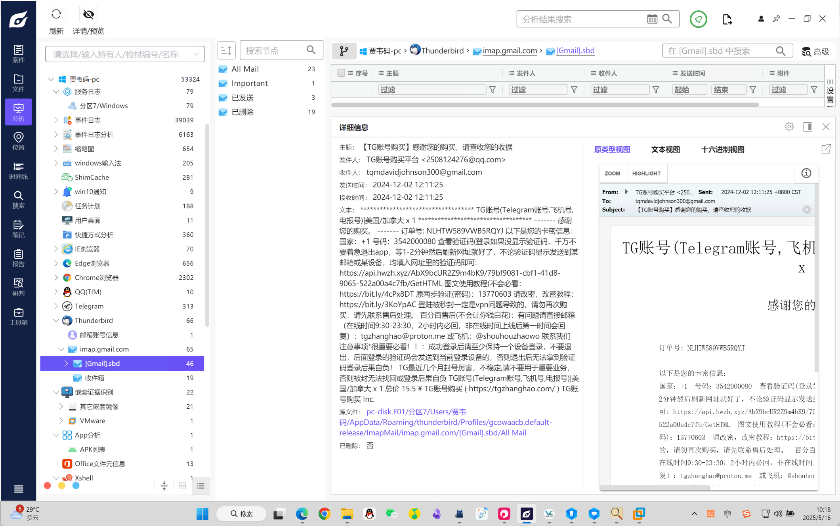
Task: Expand the Chrome浏览器 tree node
Action: pyautogui.click(x=56, y=278)
